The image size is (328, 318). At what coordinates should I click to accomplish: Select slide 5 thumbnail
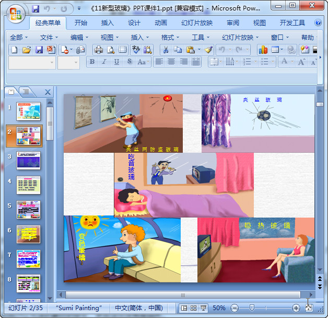click(x=28, y=210)
